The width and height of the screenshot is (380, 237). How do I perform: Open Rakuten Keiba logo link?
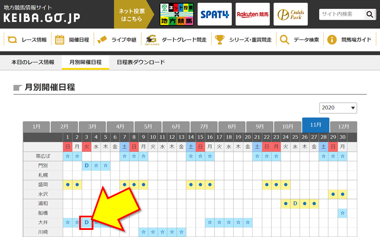[x=253, y=15]
